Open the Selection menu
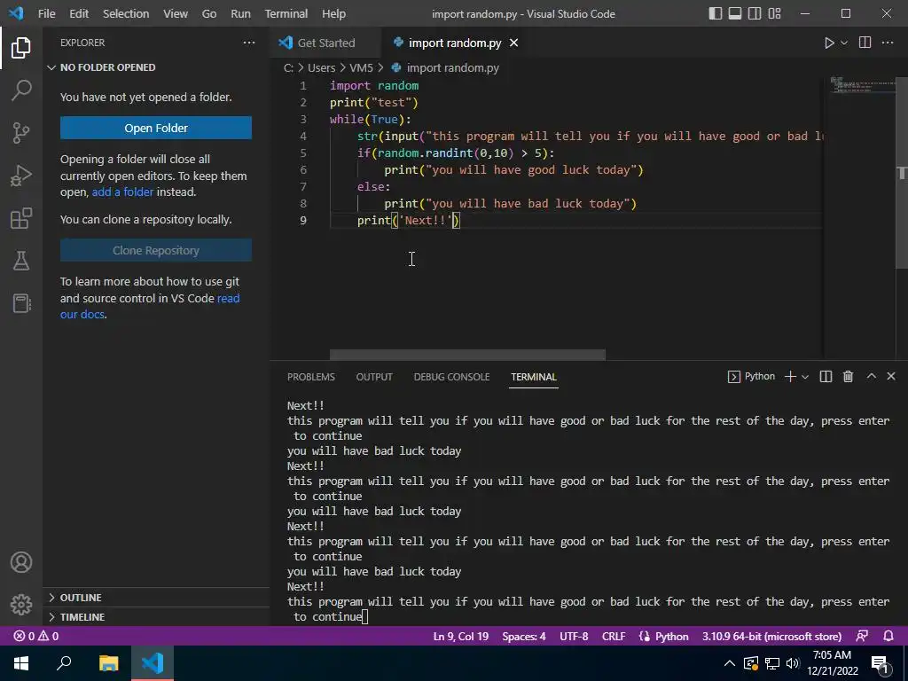Viewport: 908px width, 681px height. [x=126, y=13]
